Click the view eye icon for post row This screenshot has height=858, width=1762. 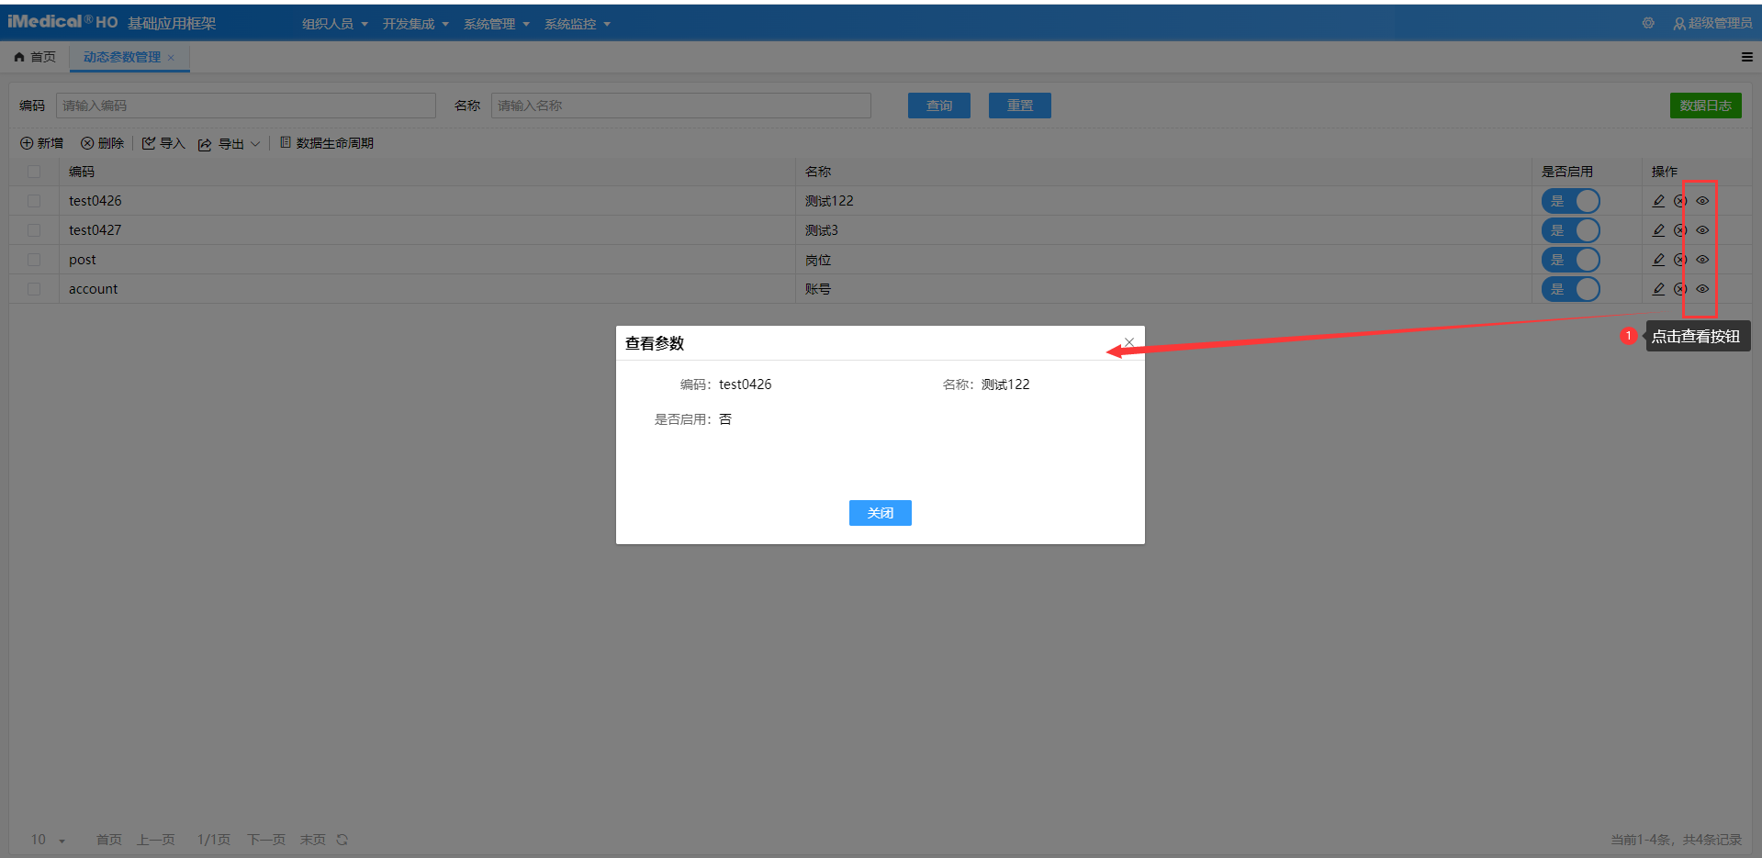[1702, 260]
